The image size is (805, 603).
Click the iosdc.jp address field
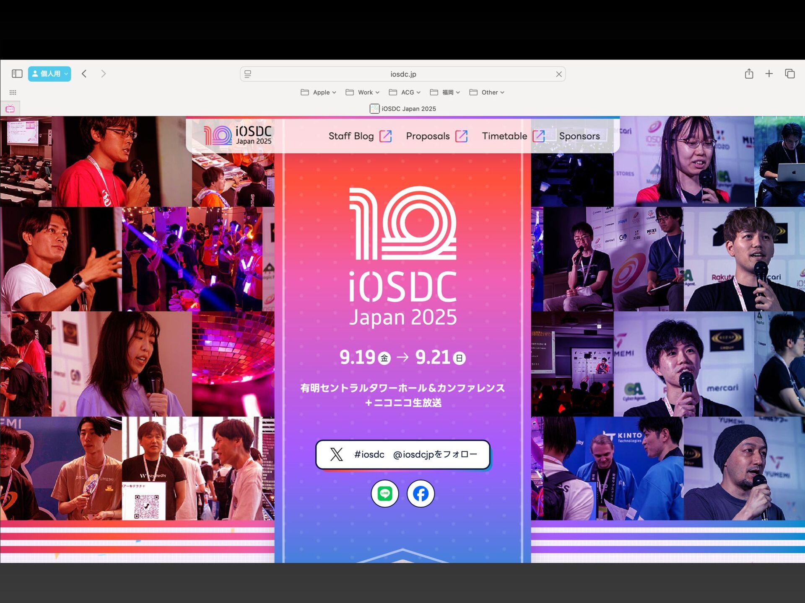tap(403, 74)
